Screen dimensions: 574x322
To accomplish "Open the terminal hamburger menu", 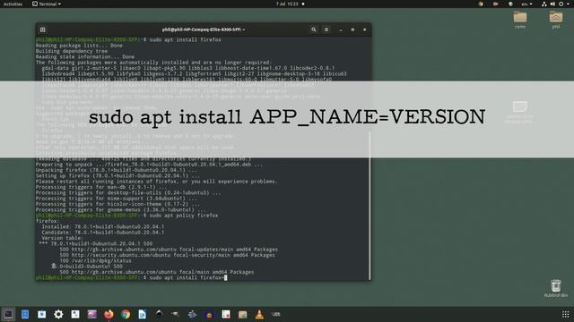I will 326,30.
